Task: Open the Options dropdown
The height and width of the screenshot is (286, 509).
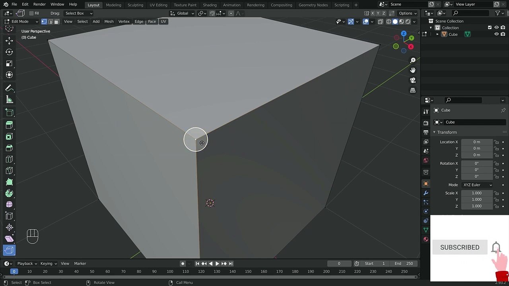Action: point(408,13)
